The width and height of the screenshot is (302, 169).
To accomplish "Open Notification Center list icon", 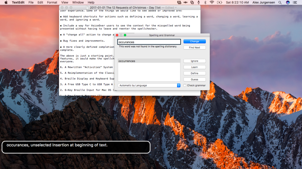I will [295, 2].
